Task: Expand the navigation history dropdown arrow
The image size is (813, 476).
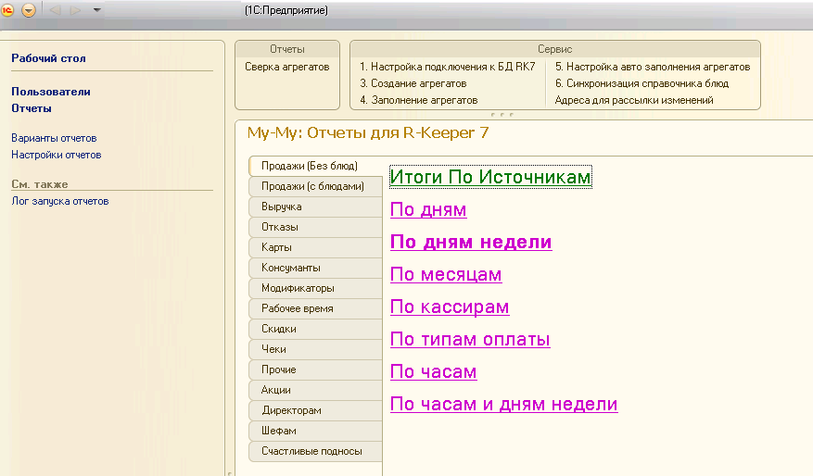Action: pos(97,10)
